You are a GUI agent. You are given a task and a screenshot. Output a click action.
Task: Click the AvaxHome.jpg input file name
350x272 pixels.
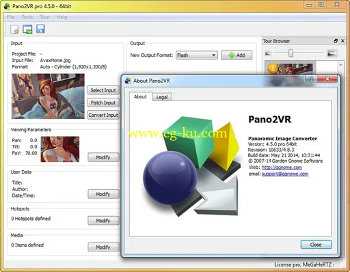(55, 60)
